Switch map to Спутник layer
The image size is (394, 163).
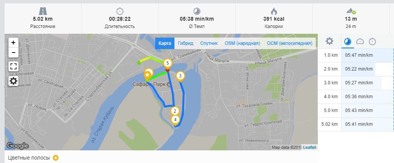pos(209,43)
